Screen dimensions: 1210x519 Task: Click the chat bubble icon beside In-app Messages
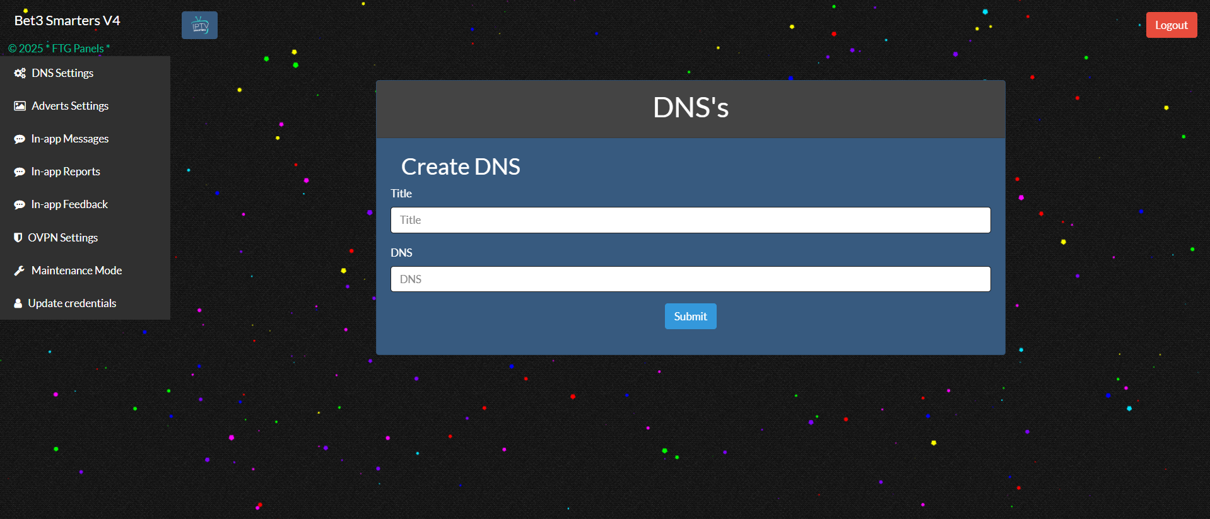click(x=20, y=139)
